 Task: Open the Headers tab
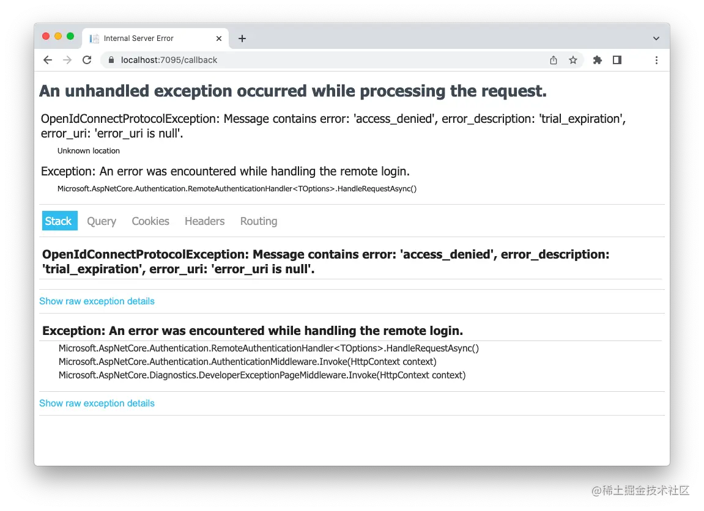pos(204,221)
